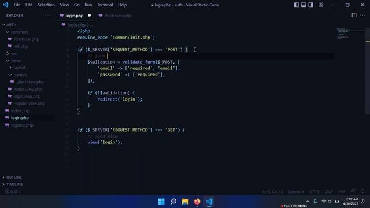The width and height of the screenshot is (370, 208).
Task: Open the Customize Layout icon
Action: 321,5
